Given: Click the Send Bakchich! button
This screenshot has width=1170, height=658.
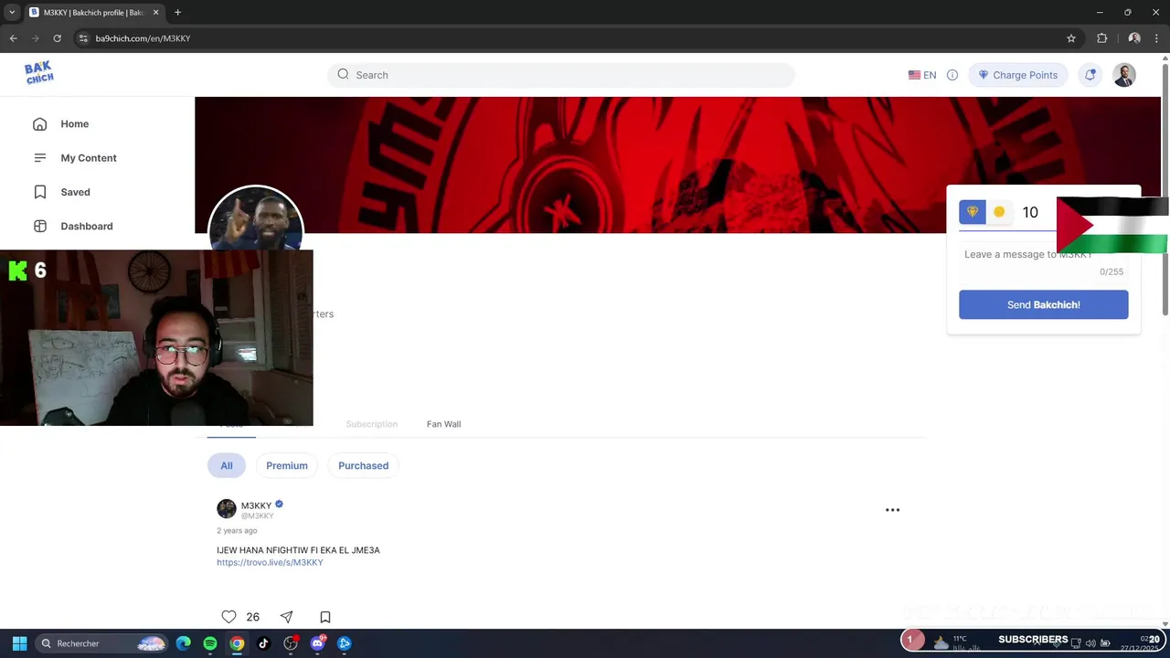Looking at the screenshot, I should [x=1043, y=305].
